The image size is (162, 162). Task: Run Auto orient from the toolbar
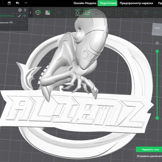pos(78,12)
